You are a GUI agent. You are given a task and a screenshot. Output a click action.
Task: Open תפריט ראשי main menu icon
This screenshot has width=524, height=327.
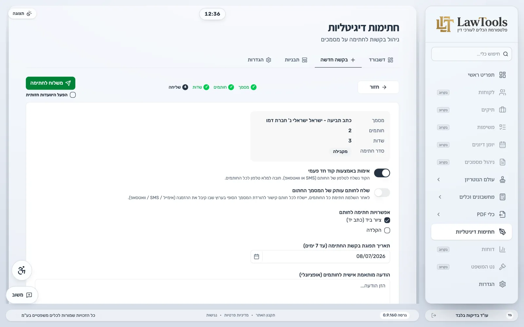(x=502, y=75)
